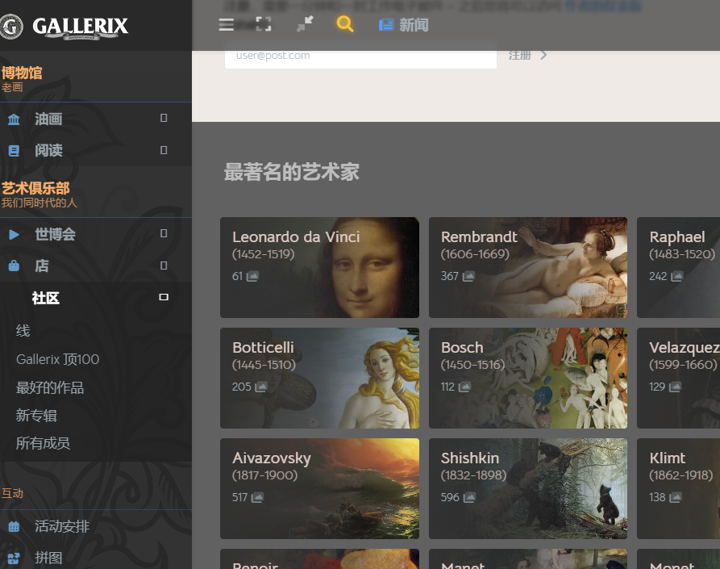Click the user@post.com email field

360,56
